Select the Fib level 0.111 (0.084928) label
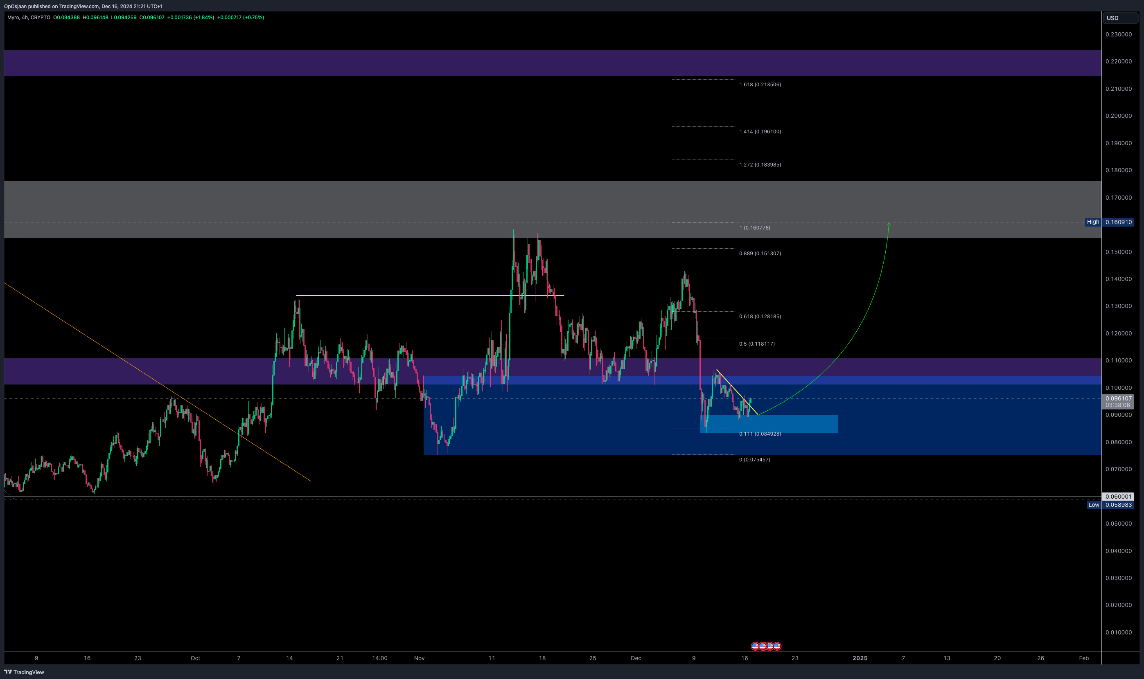Screen dimensions: 1144x679 760,434
